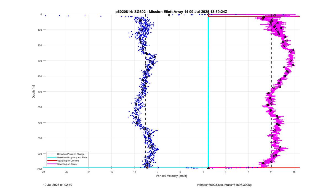The height and width of the screenshot is (190, 331).
Task: Click the depth tick label "900"
Action: pyautogui.click(x=40, y=154)
